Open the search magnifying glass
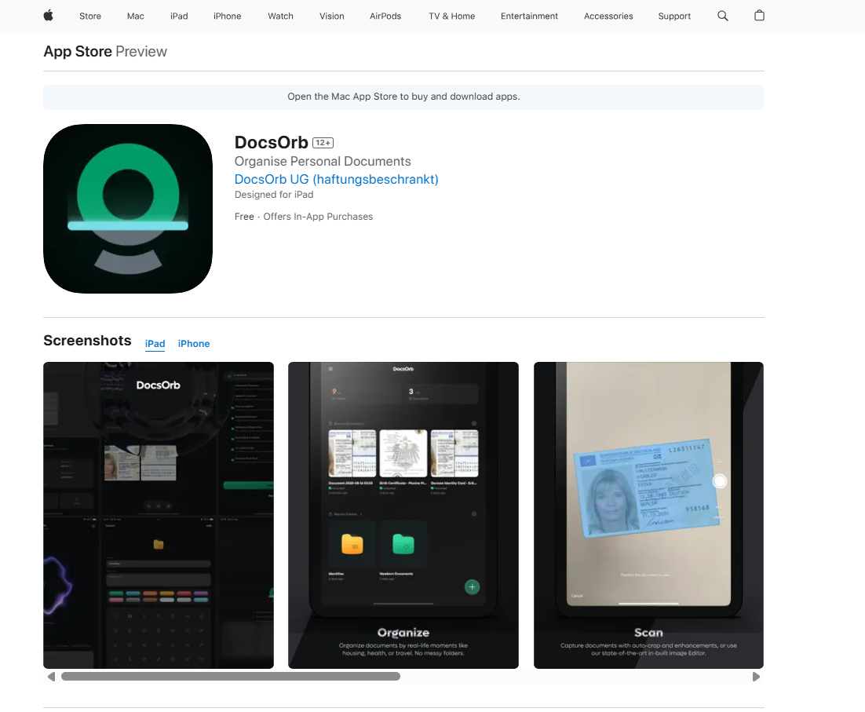Image resolution: width=865 pixels, height=712 pixels. tap(722, 16)
